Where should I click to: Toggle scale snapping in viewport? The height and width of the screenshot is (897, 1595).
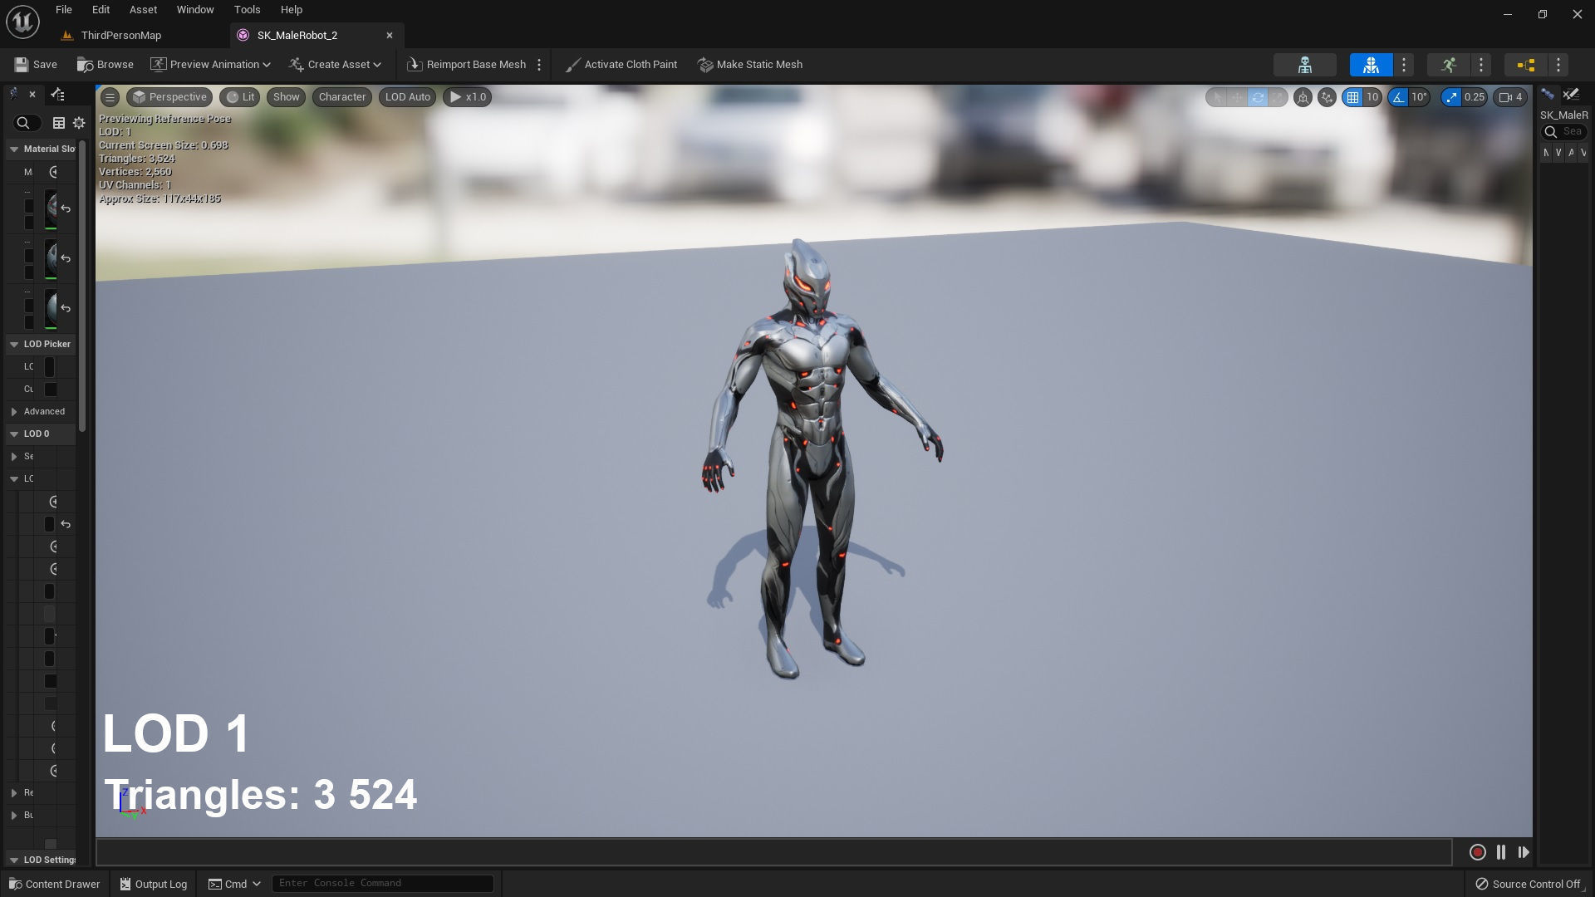(x=1450, y=97)
